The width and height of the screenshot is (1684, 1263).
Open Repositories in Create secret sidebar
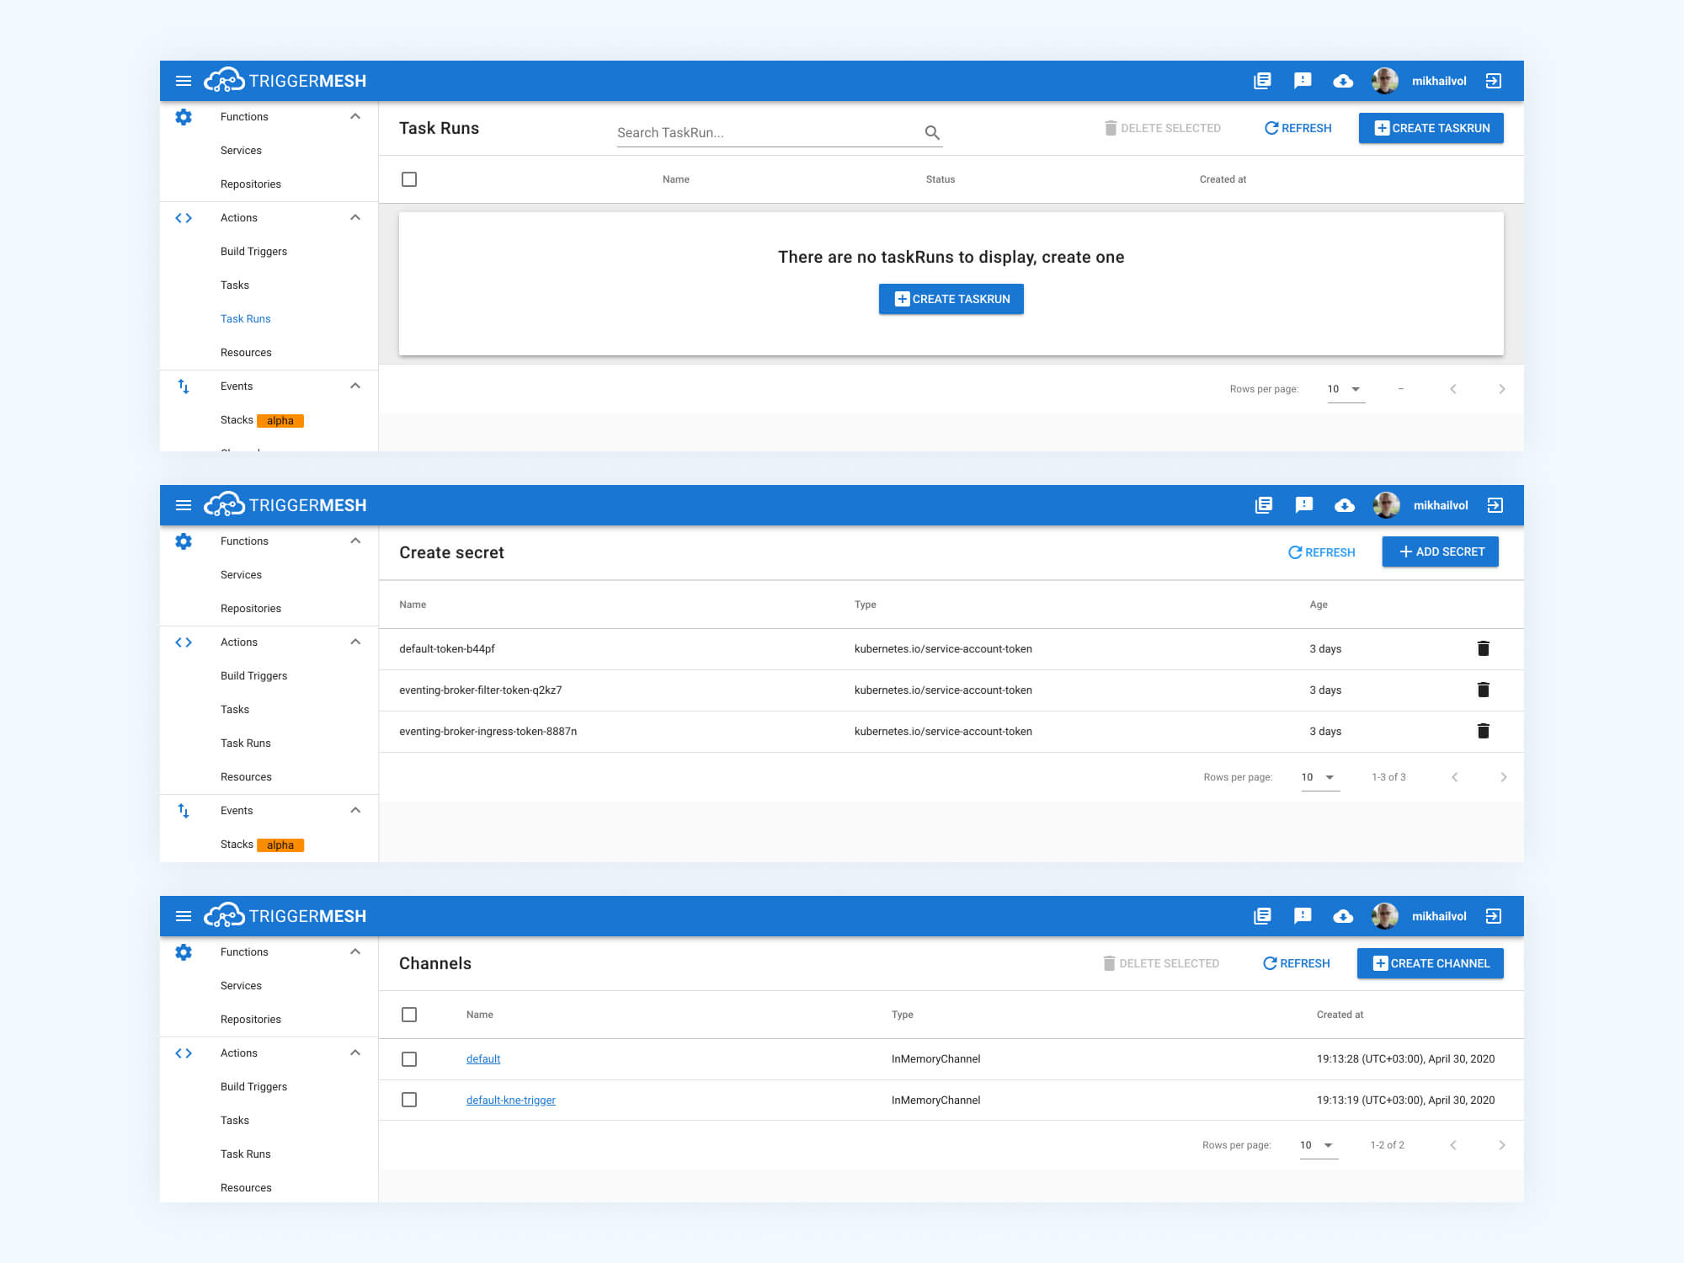(x=251, y=608)
